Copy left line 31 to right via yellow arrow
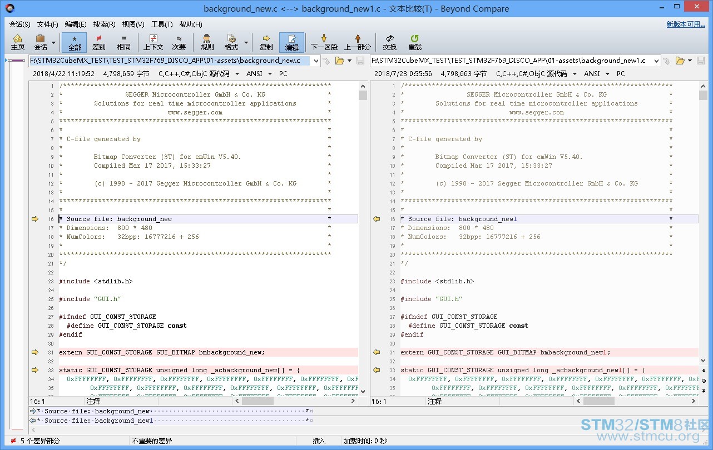 point(35,352)
